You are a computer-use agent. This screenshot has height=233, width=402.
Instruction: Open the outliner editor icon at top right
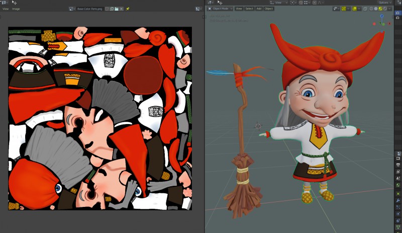(398, 3)
